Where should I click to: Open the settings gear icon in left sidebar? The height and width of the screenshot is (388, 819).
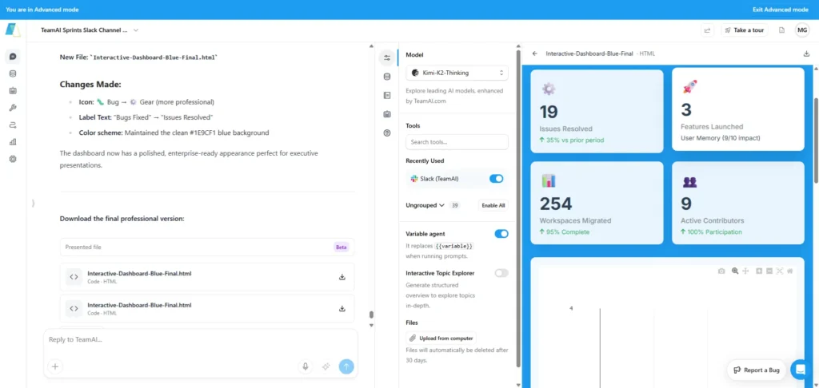[13, 159]
